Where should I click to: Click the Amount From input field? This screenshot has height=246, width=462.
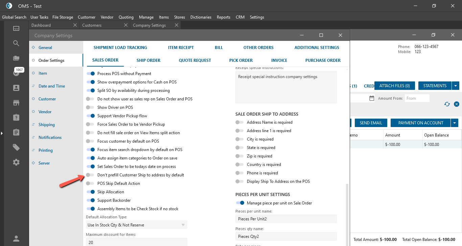(x=417, y=98)
